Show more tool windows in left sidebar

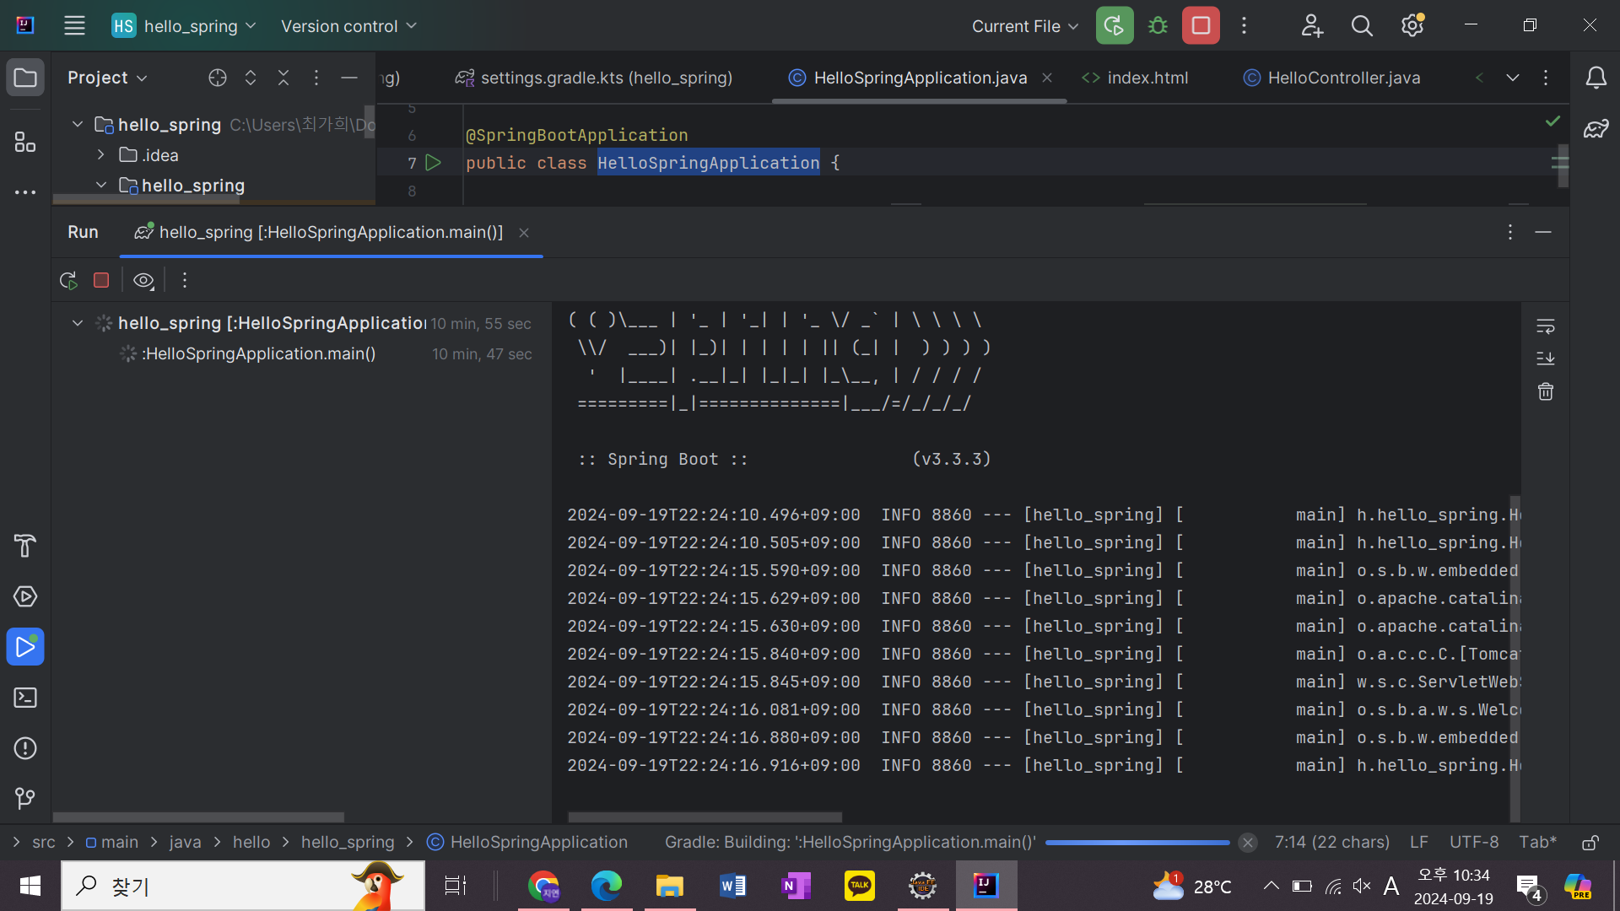coord(25,192)
